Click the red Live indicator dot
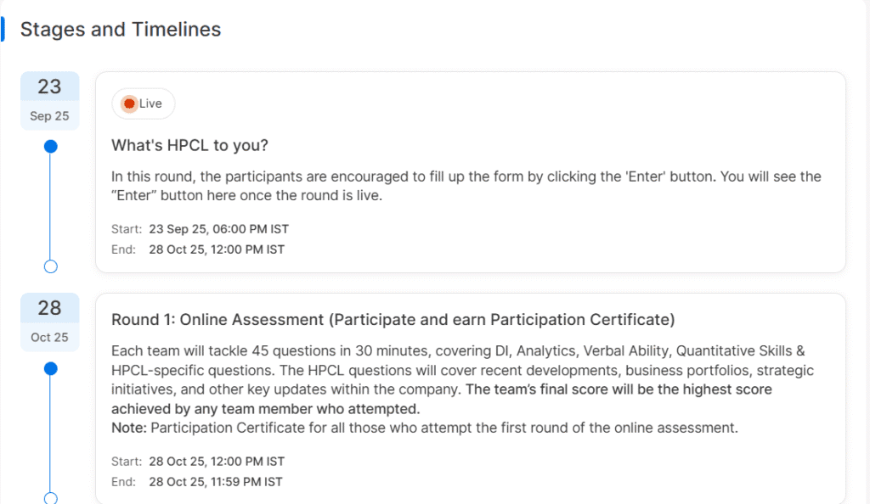870x504 pixels. (129, 104)
